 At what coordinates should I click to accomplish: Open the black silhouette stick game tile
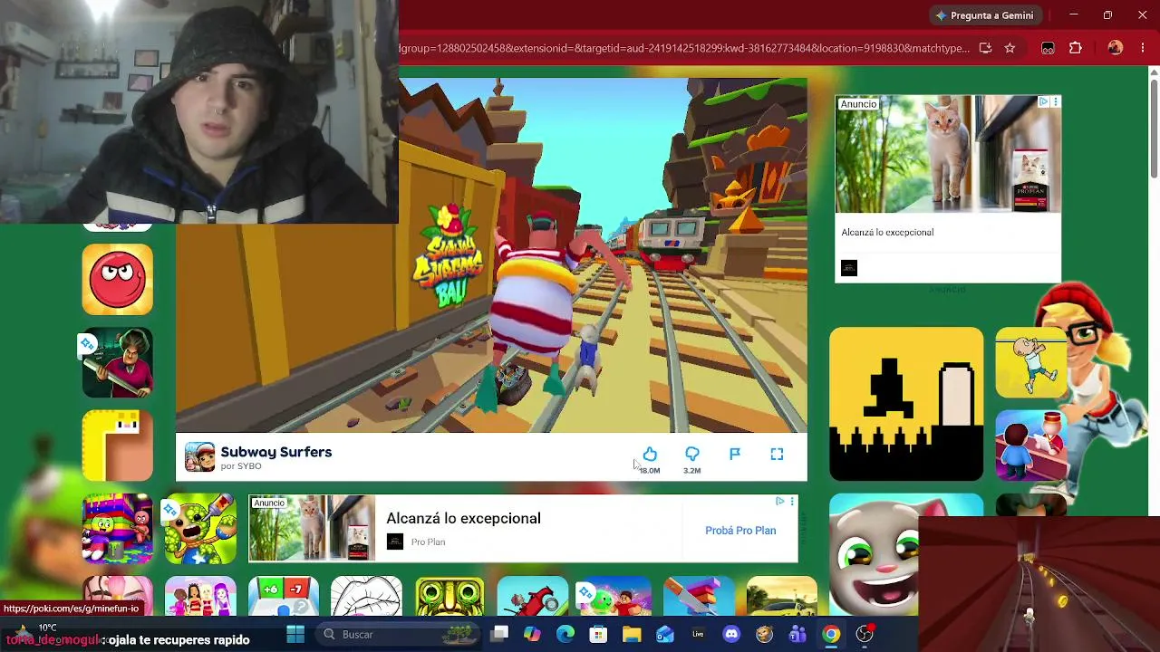pos(906,404)
